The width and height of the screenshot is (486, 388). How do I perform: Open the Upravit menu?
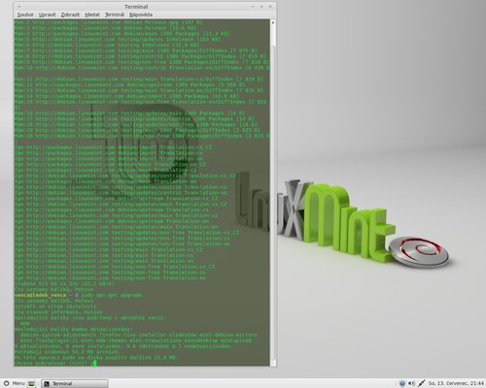pyautogui.click(x=48, y=15)
